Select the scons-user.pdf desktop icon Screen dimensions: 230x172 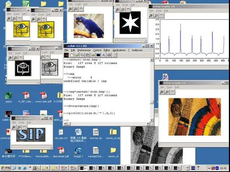[x=43, y=97]
